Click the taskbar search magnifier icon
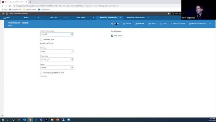Viewport: 216px width, 122px height. click(x=8, y=120)
